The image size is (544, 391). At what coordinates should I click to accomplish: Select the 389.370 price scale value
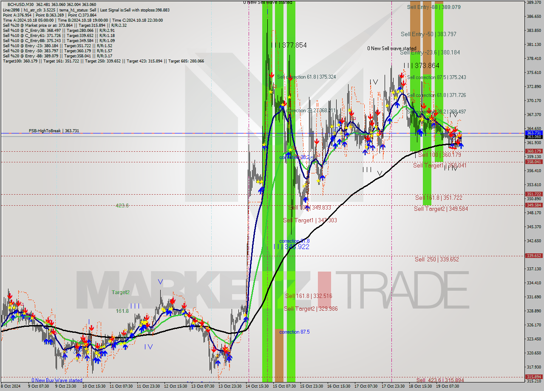click(x=534, y=3)
